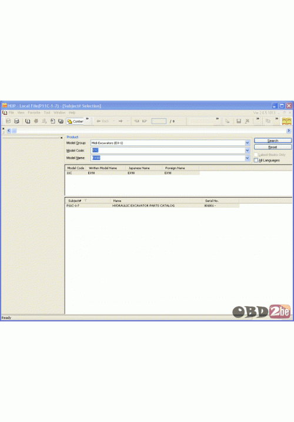Expand the Model Group dropdown

tap(247, 143)
